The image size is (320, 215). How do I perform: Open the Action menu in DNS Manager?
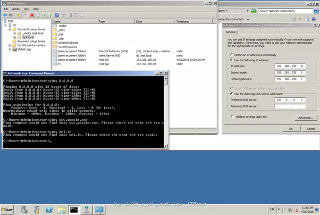coord(16,9)
